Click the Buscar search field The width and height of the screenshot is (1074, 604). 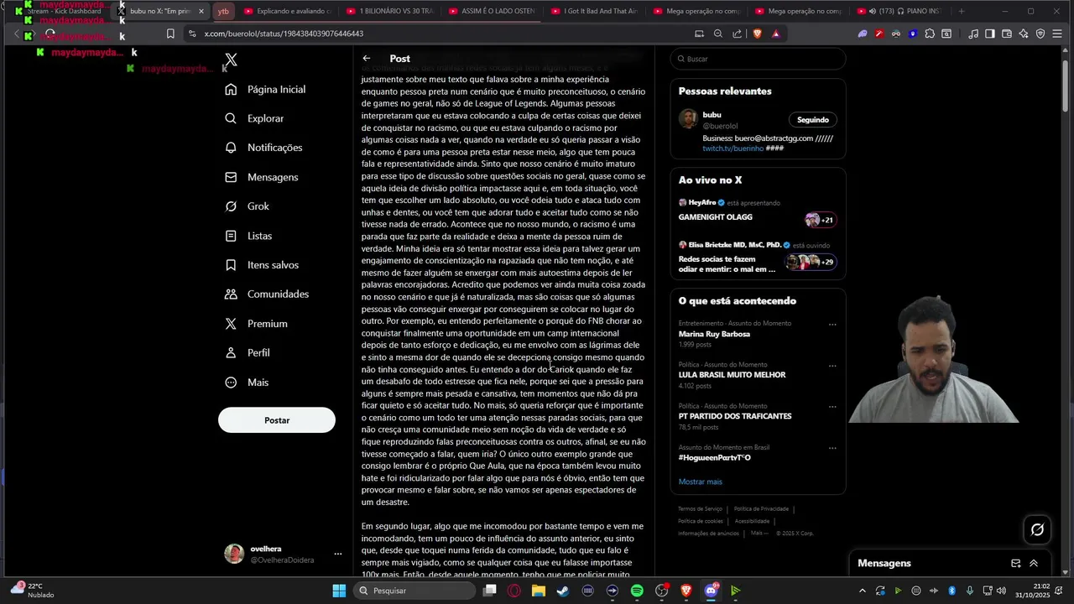tap(758, 59)
